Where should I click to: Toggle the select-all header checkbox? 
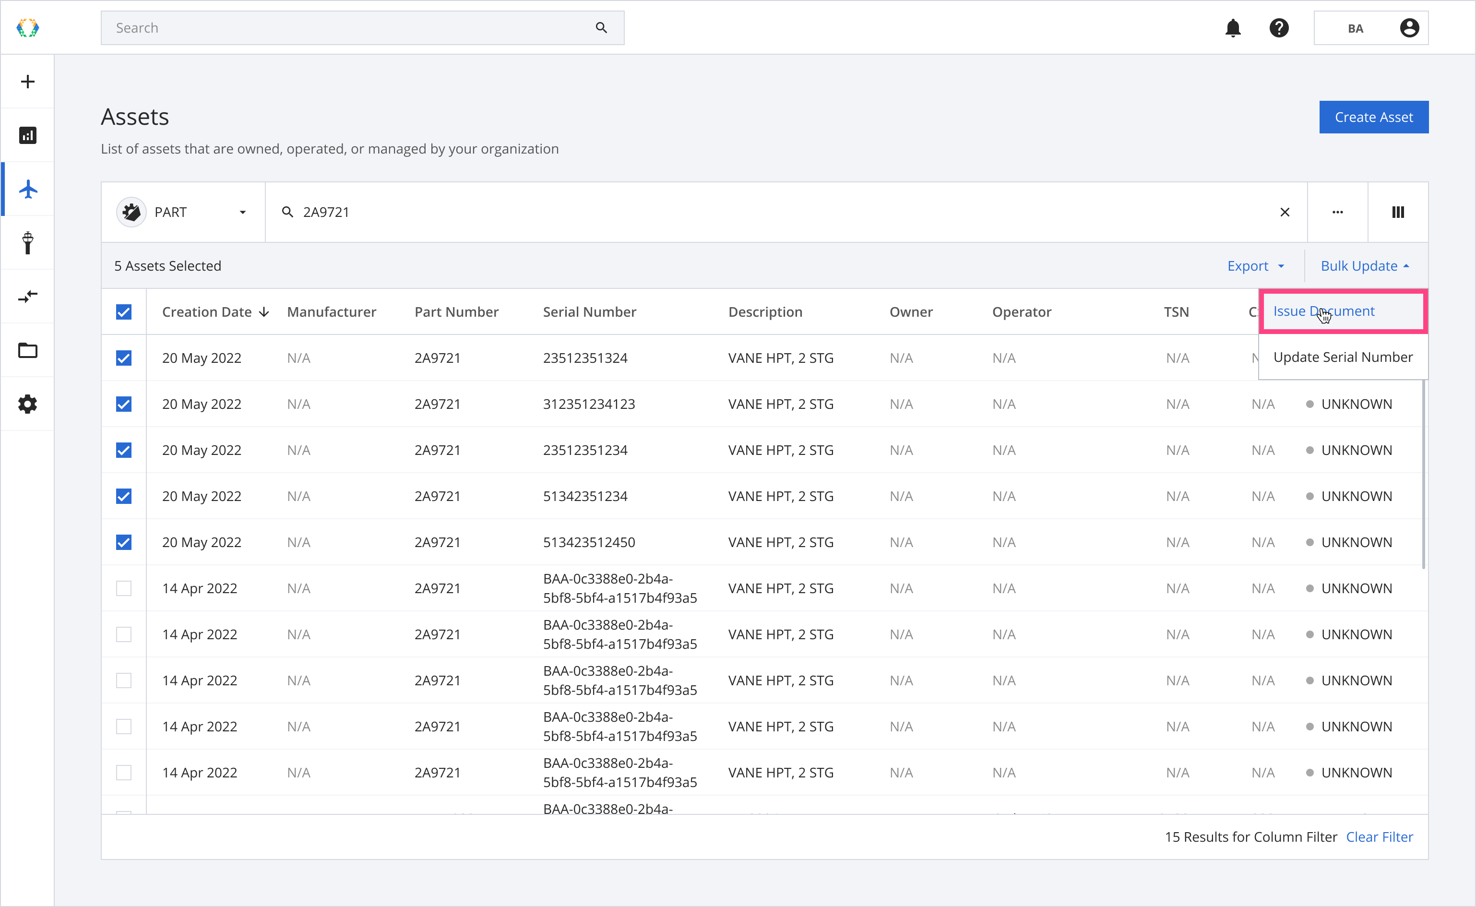point(123,312)
